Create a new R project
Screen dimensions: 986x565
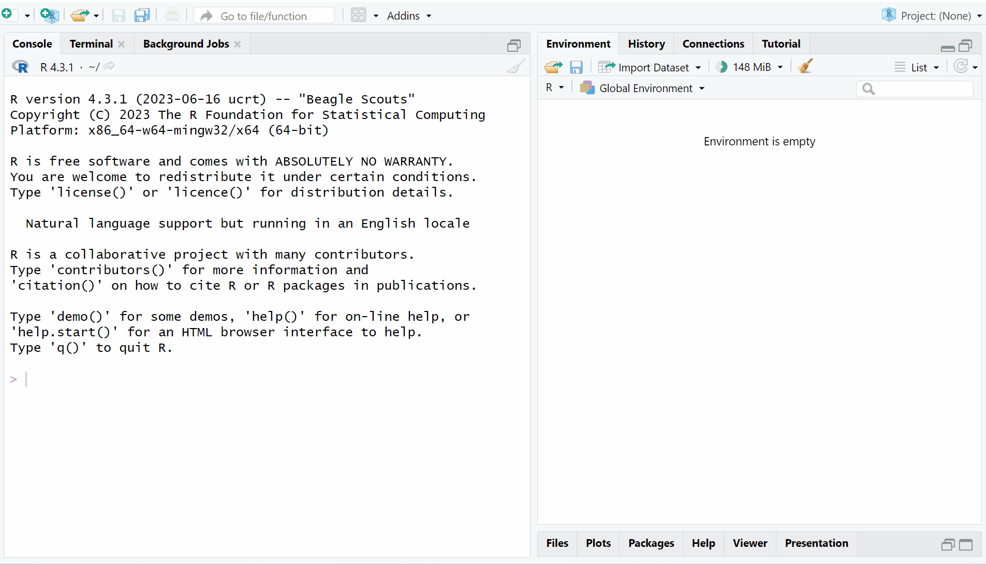[x=49, y=16]
